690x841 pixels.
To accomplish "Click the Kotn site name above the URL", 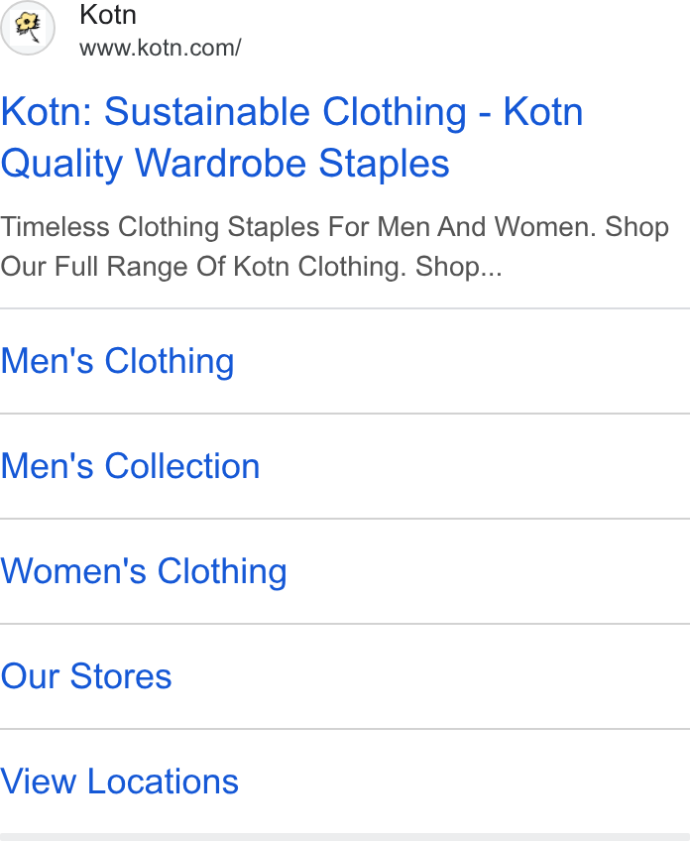I will 108,15.
